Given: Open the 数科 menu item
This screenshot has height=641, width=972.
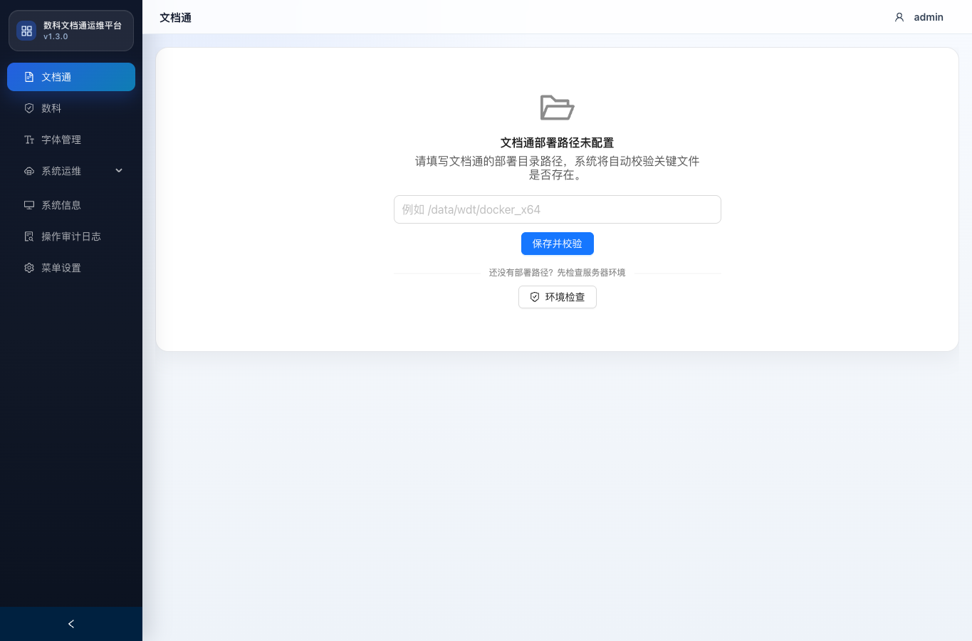Looking at the screenshot, I should (71, 108).
